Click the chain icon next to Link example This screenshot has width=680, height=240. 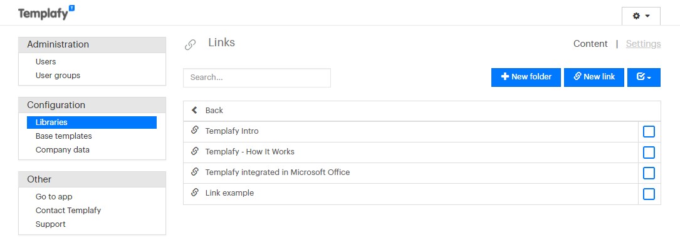click(x=195, y=192)
